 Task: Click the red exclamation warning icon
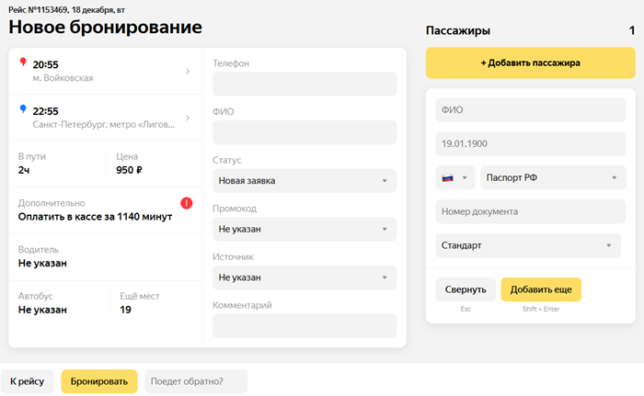pyautogui.click(x=187, y=203)
